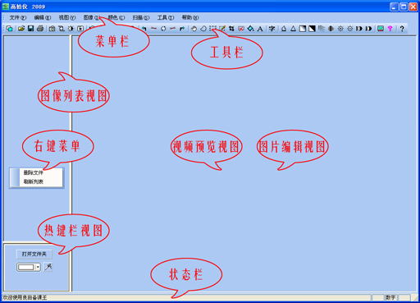
Task: Open the 颜色 menu
Action: pyautogui.click(x=116, y=17)
